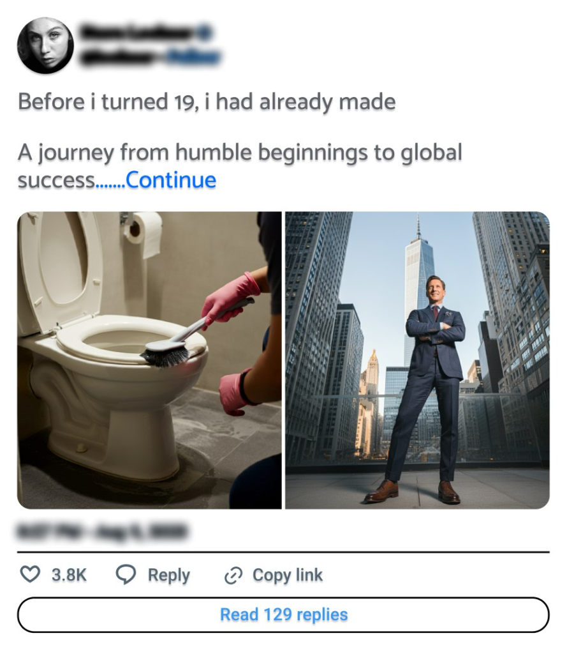The image size is (567, 654).
Task: Click the blurred author handle
Action: (119, 58)
